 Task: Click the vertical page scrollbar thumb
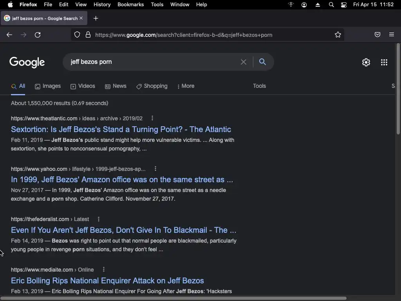(x=398, y=89)
